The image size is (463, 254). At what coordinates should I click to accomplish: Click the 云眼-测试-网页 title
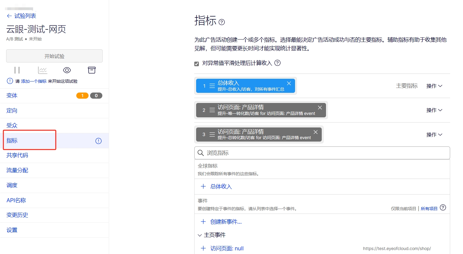(36, 29)
